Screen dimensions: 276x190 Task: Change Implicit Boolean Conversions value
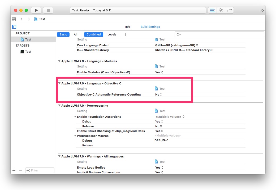pyautogui.click(x=159, y=172)
